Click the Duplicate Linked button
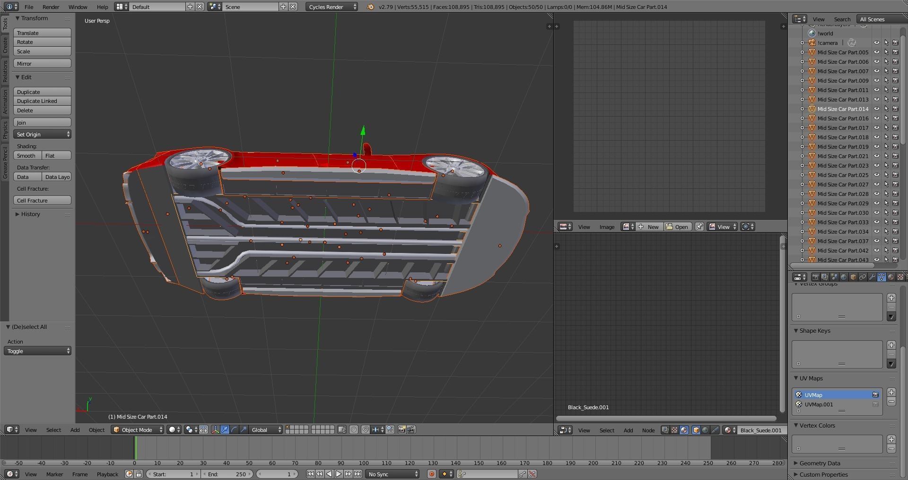Viewport: 908px width, 480px height. point(43,101)
